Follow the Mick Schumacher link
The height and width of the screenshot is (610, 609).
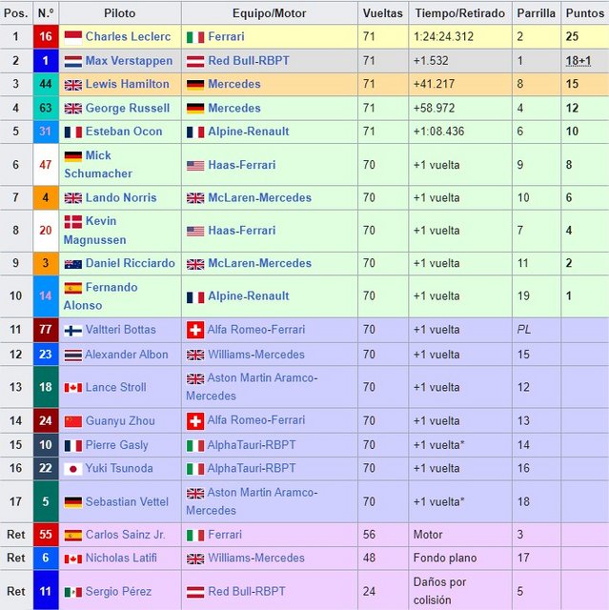[98, 164]
